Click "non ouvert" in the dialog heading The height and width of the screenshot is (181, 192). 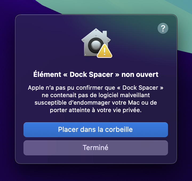(x=140, y=74)
